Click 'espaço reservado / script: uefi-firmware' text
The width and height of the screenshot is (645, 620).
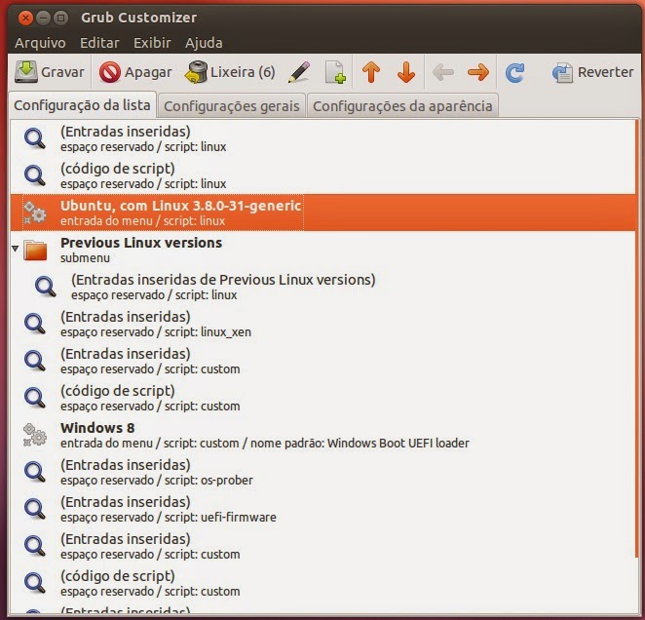(x=169, y=518)
